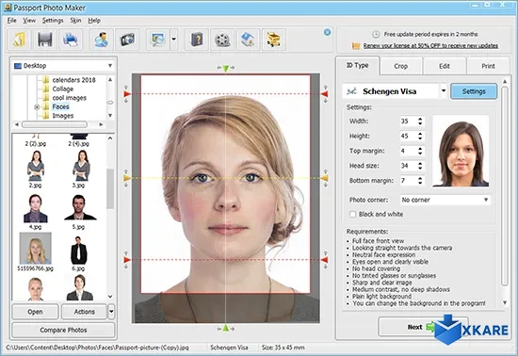Open the toolbar icon showing a person
This screenshot has height=356, width=518.
(102, 40)
